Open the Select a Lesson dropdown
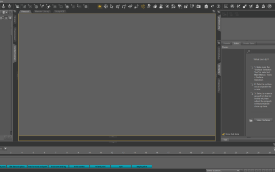The image size is (275, 172). coord(223,171)
